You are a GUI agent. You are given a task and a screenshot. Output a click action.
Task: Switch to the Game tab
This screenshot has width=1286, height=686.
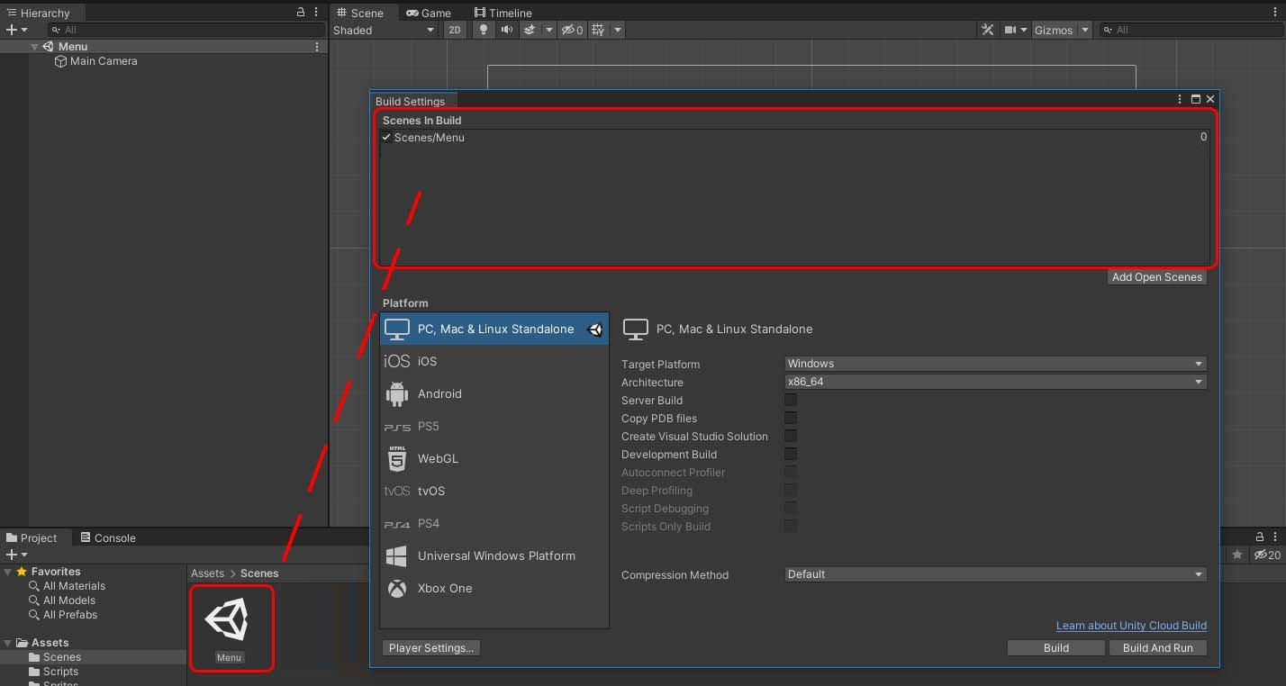[x=429, y=13]
